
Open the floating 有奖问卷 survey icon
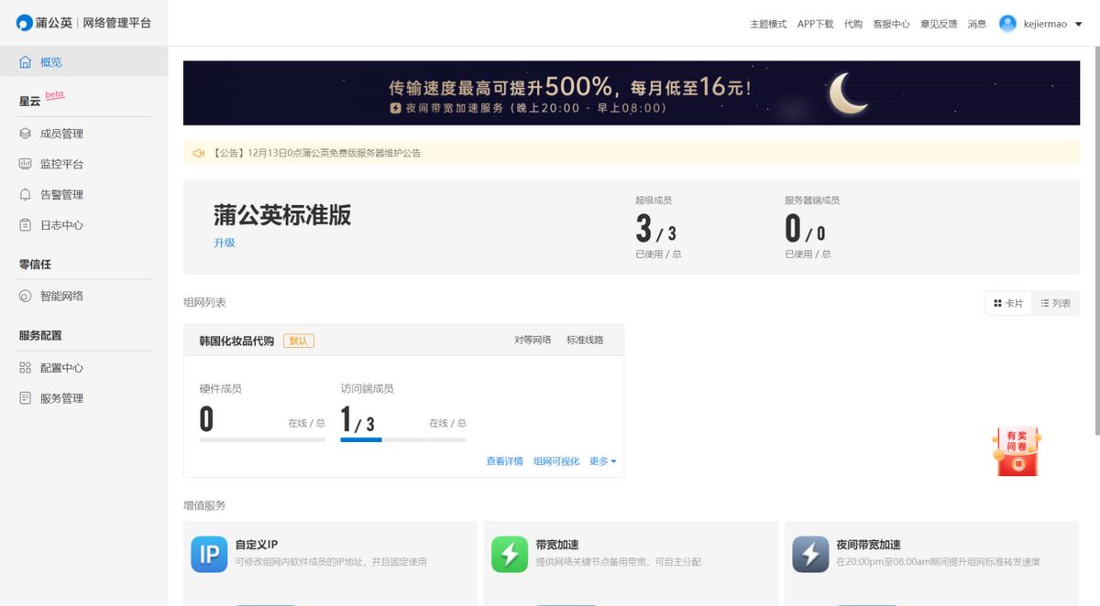pyautogui.click(x=1016, y=450)
